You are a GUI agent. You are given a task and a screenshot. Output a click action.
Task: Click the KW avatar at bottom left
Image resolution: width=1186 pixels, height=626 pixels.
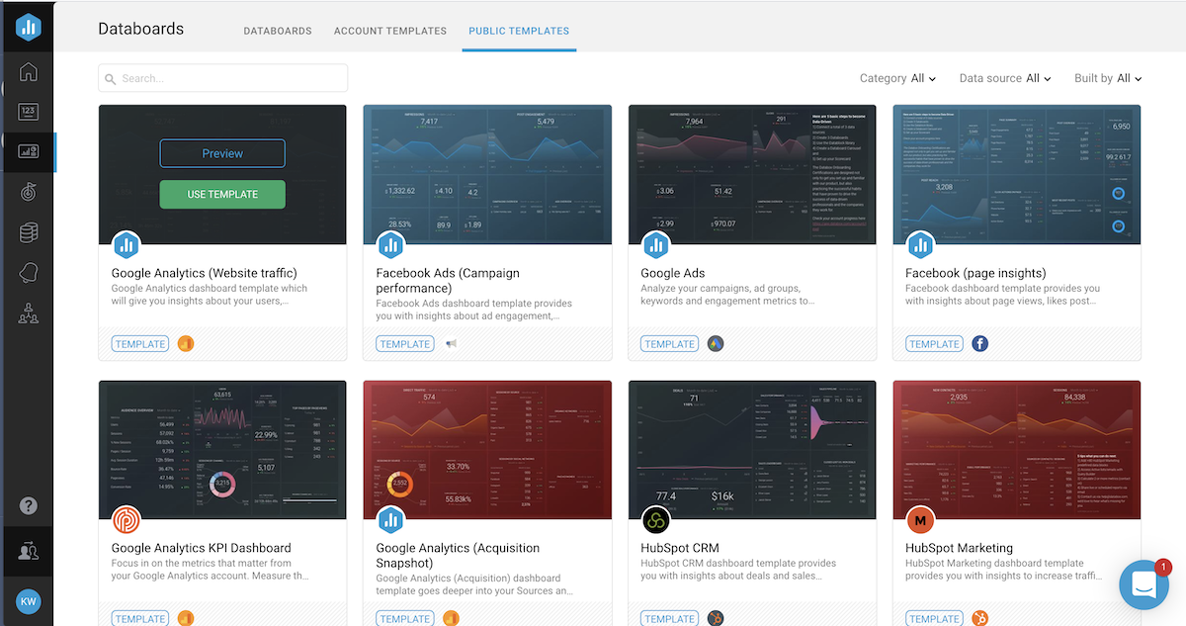[x=29, y=600]
